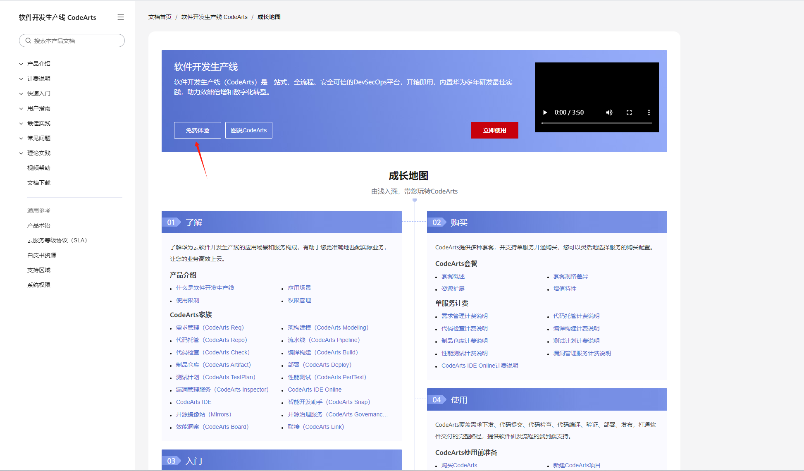Screen dimensions: 804x471
Task: Open the 图说CodeArts button
Action: (x=248, y=130)
